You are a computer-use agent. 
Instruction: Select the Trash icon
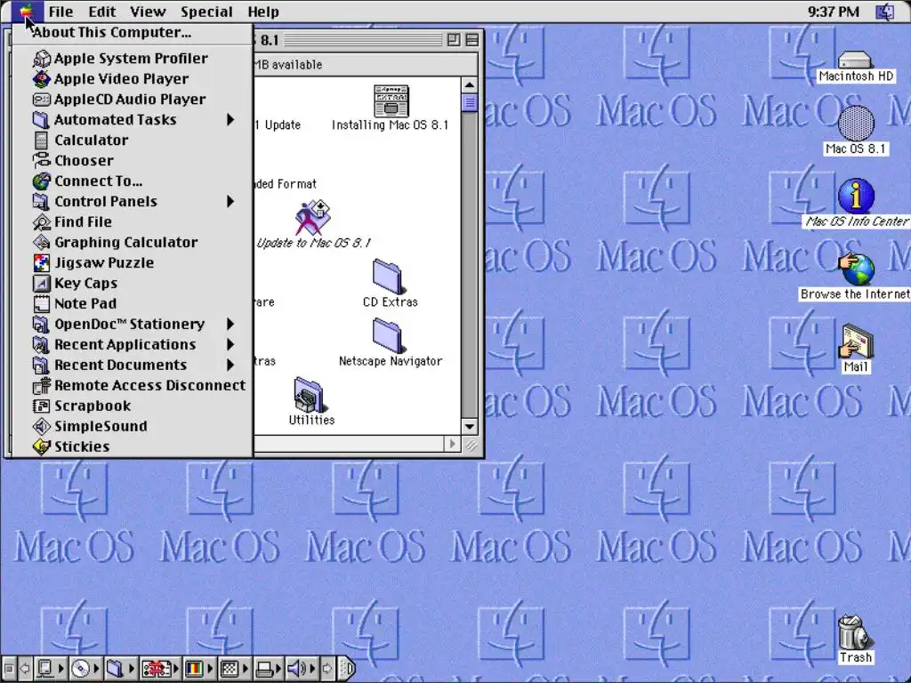pyautogui.click(x=855, y=633)
